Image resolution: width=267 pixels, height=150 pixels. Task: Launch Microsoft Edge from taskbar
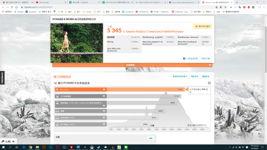24,147
